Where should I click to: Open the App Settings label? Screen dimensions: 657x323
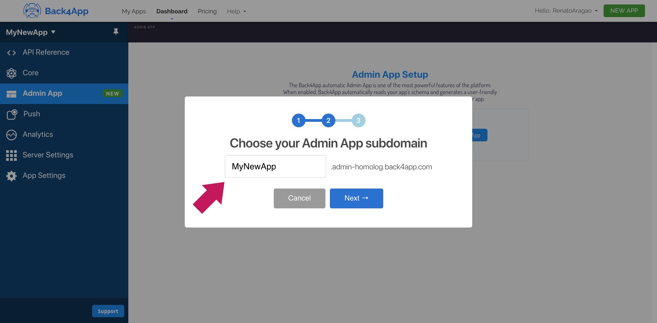coord(44,176)
